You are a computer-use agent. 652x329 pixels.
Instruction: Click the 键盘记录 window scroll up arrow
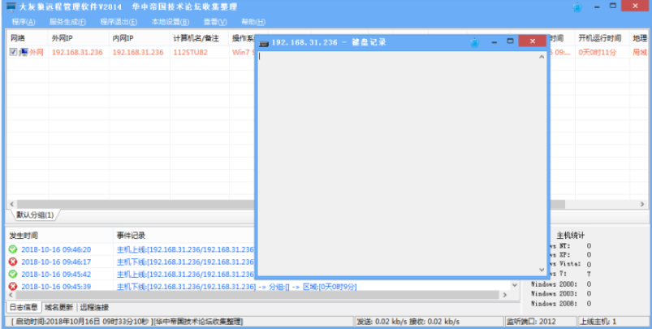coord(542,57)
